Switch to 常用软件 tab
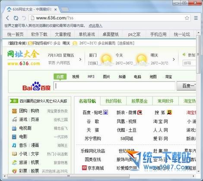This screenshot has width=203, height=181. pyautogui.click(x=165, y=101)
